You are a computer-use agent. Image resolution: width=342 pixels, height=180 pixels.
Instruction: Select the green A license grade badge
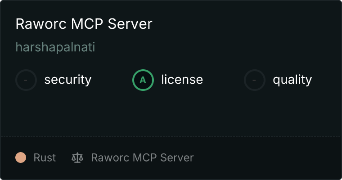[143, 80]
